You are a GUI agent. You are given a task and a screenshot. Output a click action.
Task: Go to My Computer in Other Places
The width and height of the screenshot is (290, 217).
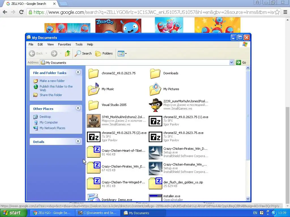(x=49, y=122)
